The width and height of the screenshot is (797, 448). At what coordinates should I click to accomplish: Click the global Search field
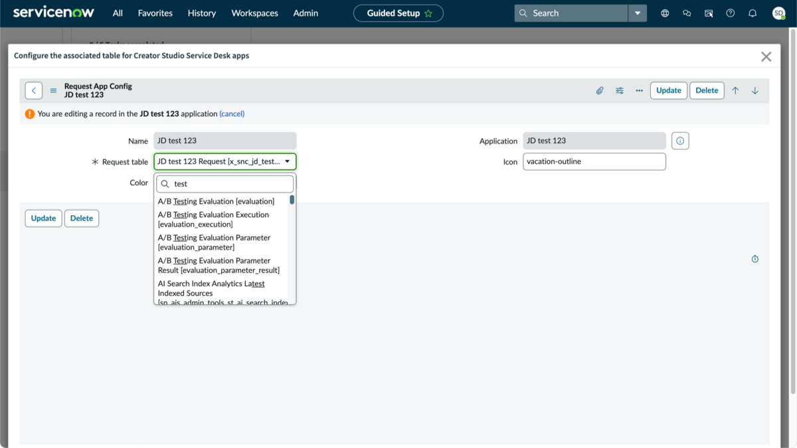click(x=571, y=13)
